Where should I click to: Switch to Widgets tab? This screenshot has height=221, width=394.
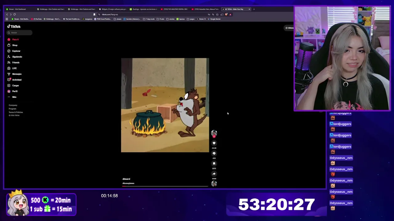[113, 9]
